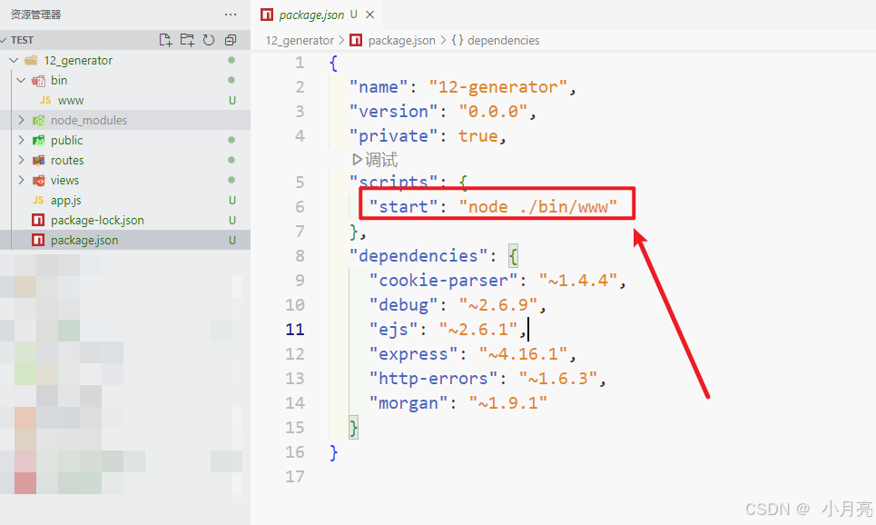Refresh the explorer file tree

[209, 40]
